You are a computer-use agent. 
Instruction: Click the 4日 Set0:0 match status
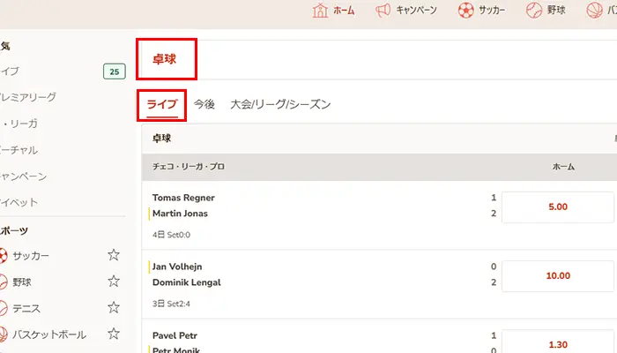click(x=171, y=236)
